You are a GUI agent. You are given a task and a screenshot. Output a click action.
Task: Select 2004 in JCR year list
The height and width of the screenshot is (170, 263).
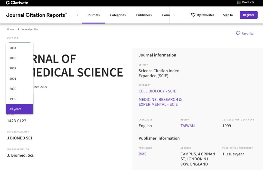(19, 48)
